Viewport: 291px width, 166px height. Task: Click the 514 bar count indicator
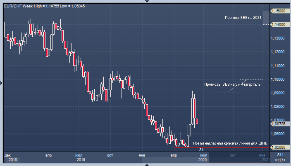280,154
